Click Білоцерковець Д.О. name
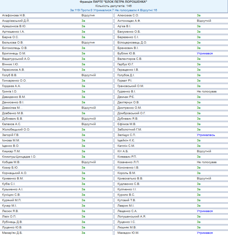Viewport: 228px width, 235px height. [132, 43]
